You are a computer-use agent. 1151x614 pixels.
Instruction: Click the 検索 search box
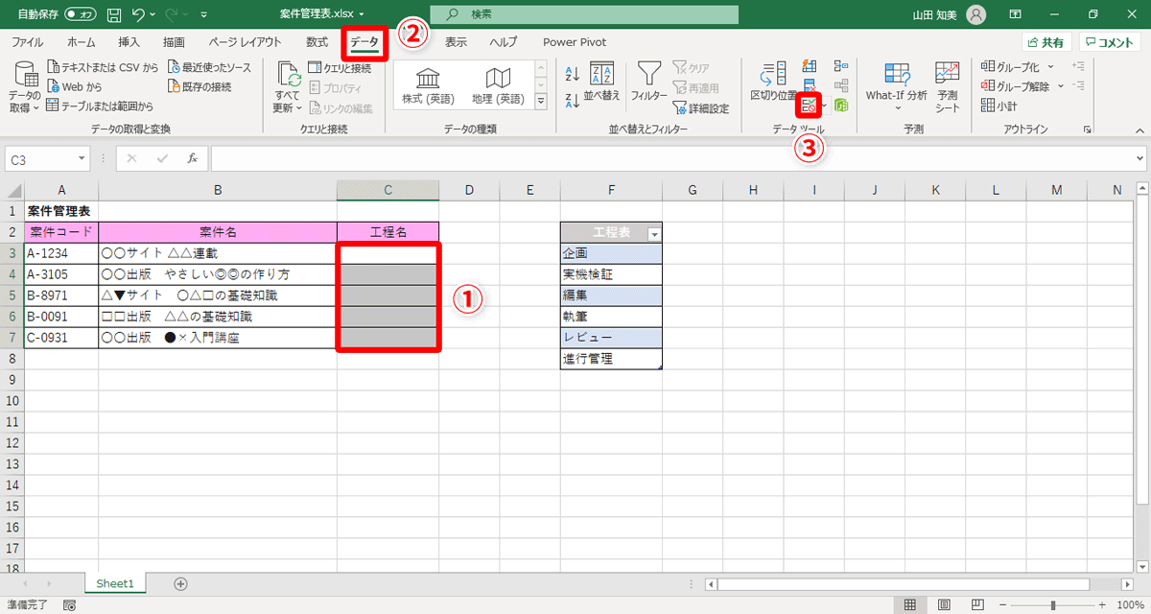(585, 15)
